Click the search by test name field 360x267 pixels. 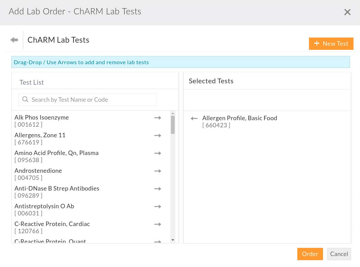click(x=87, y=99)
